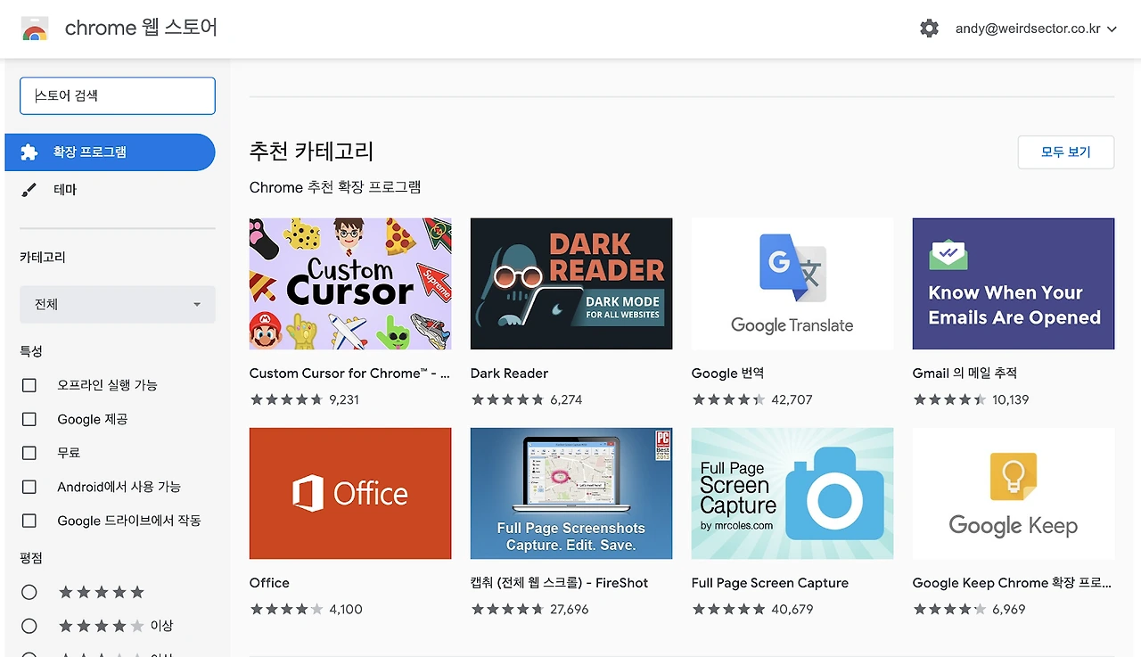Enable the 오프라인 실행 가능 checkbox

29,385
